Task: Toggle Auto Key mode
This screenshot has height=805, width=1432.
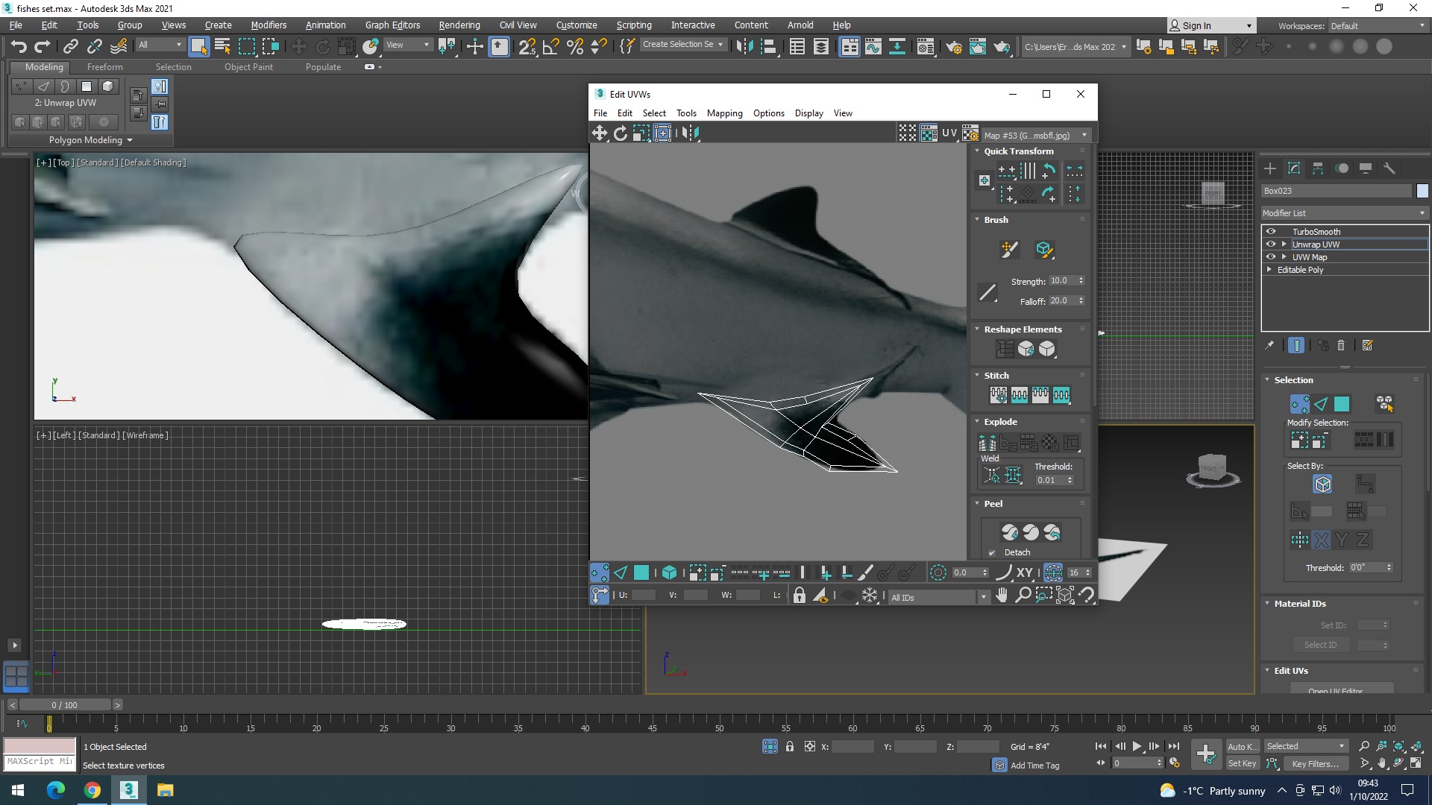Action: point(1243,746)
